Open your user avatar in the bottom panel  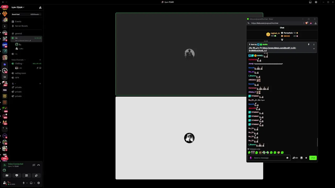click(5, 183)
